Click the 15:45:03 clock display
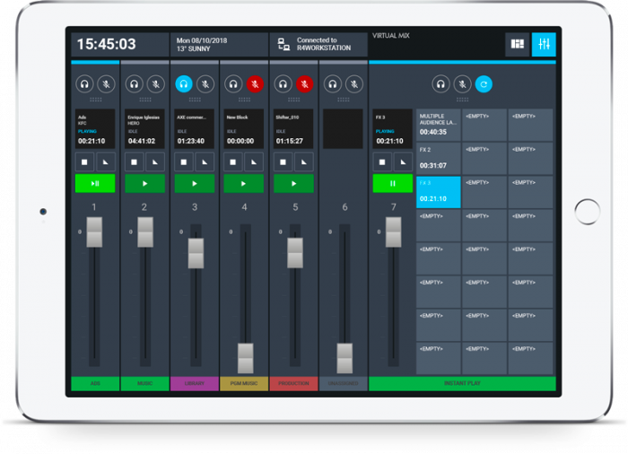This screenshot has width=628, height=454. click(x=119, y=45)
